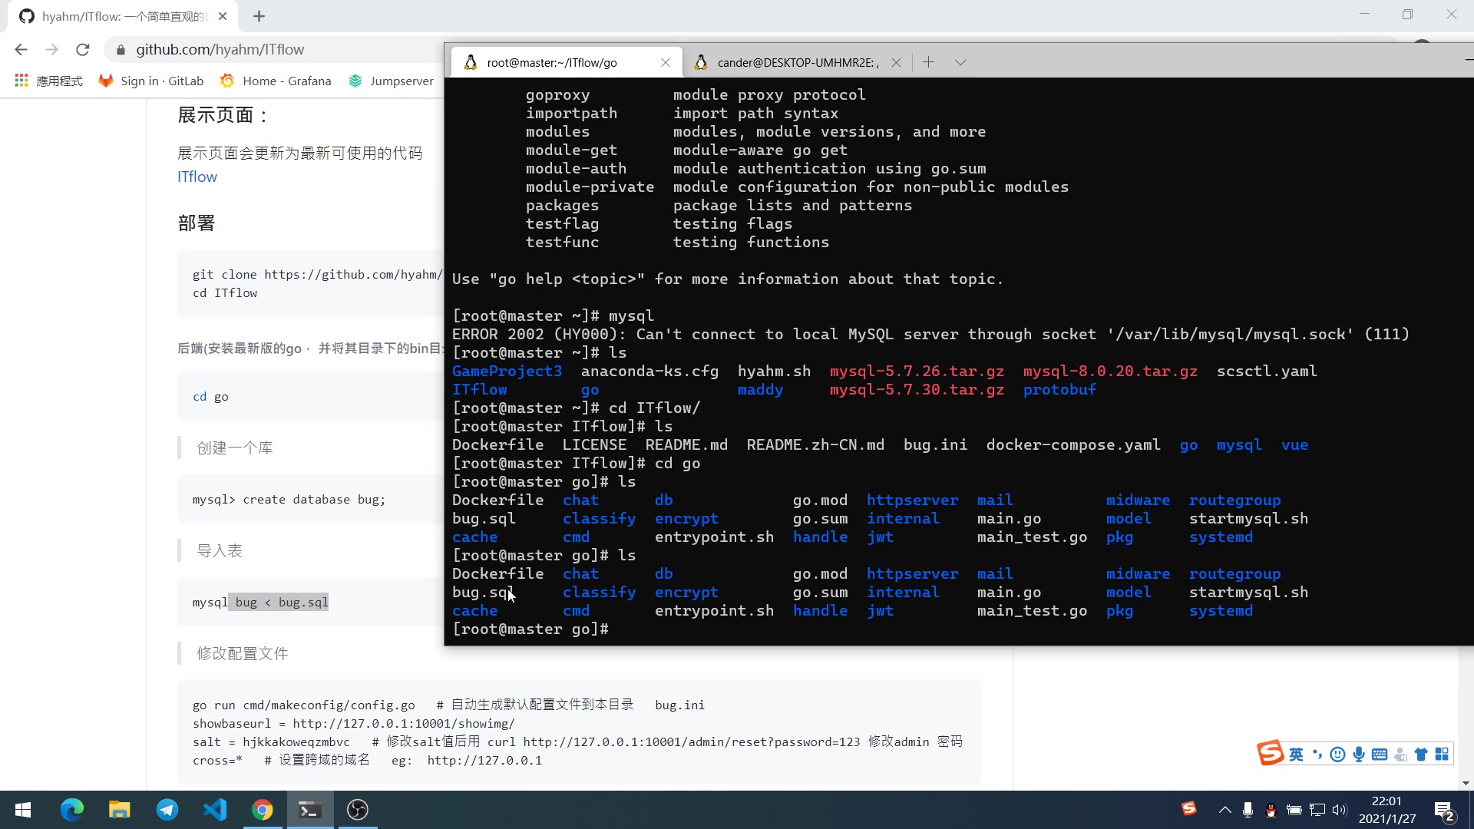
Task: Close the root@master terminal tab
Action: pyautogui.click(x=666, y=63)
